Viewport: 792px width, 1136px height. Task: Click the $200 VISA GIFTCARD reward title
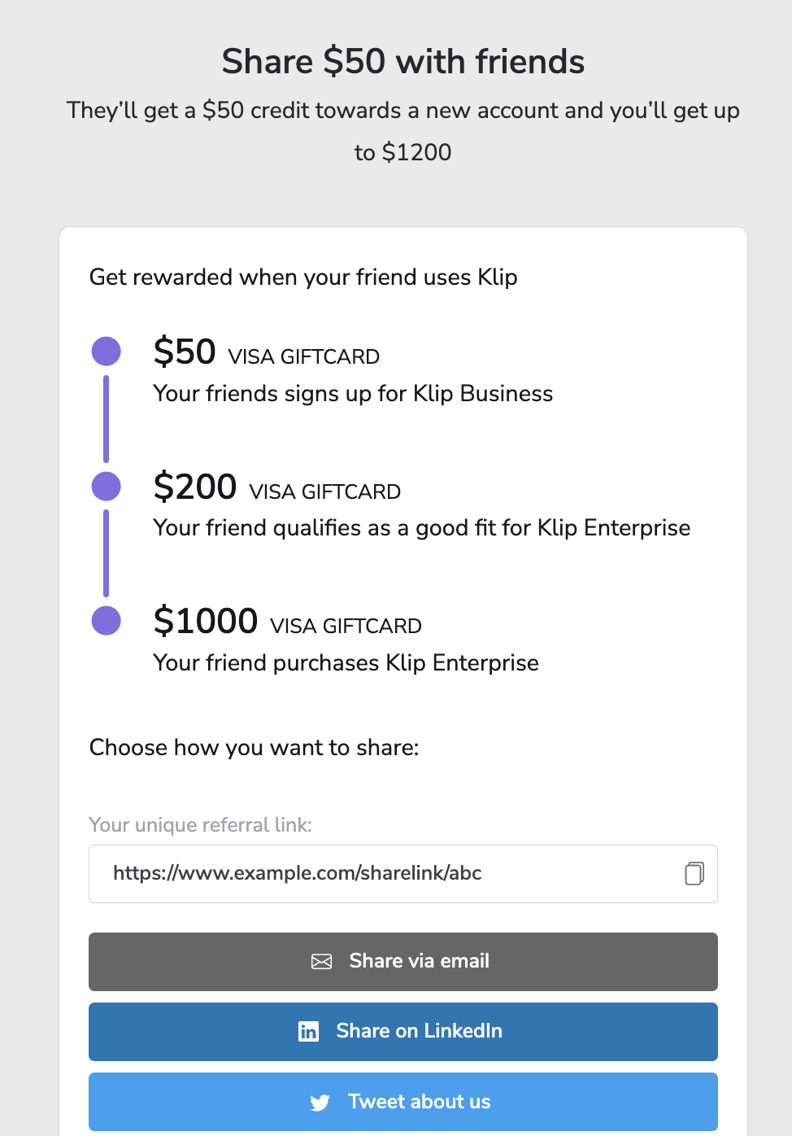click(x=277, y=488)
